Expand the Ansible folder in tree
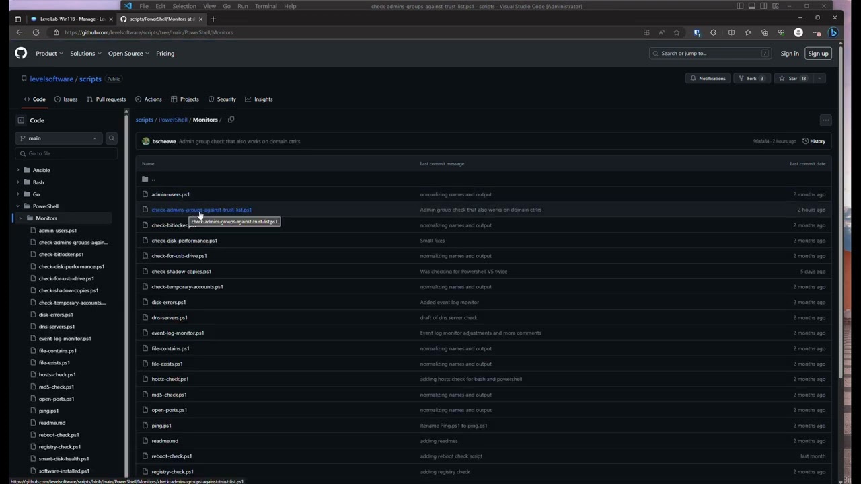This screenshot has width=861, height=484. coord(18,170)
